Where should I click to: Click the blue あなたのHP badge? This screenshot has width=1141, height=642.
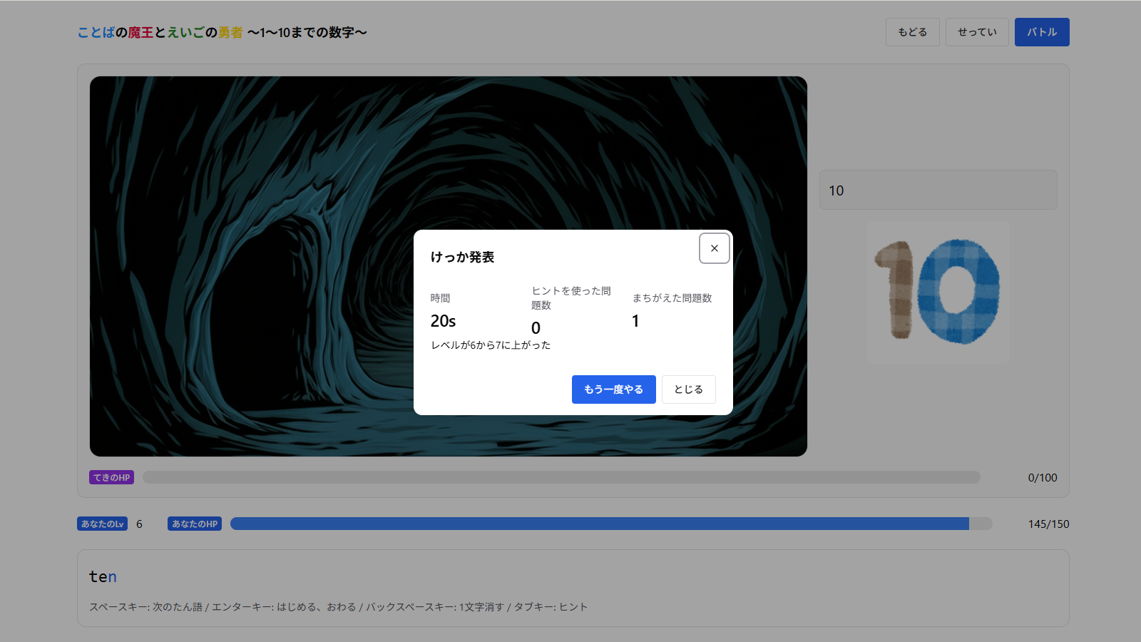pos(193,523)
